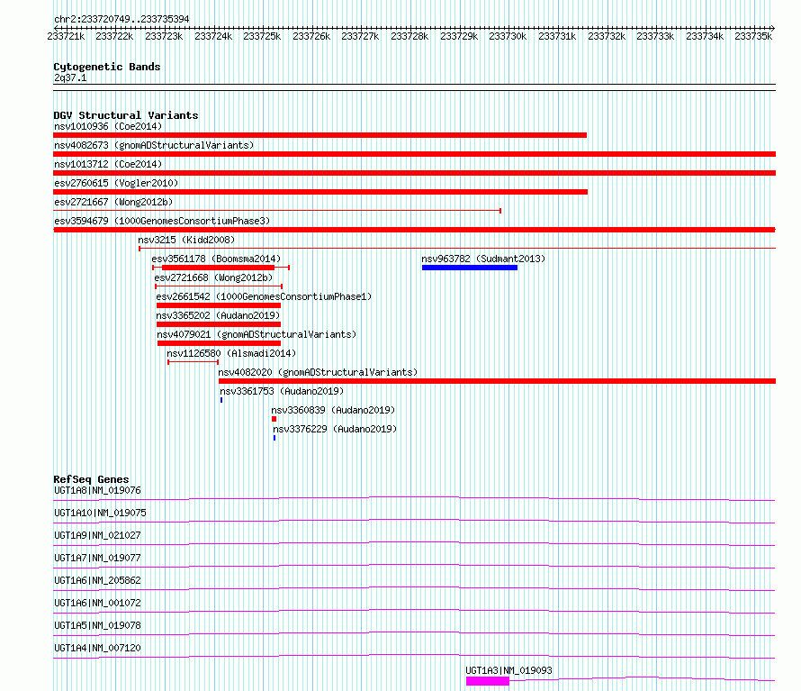
Task: Open the nsv963782 (Sudmant2013) label
Action: click(x=483, y=259)
